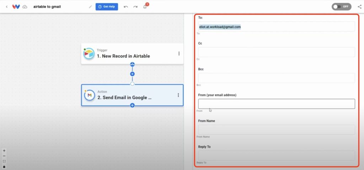Open options menu for Airtable trigger
Image resolution: width=364 pixels, height=170 pixels.
pyautogui.click(x=179, y=54)
